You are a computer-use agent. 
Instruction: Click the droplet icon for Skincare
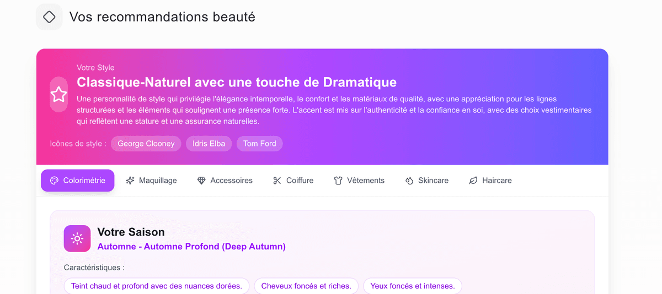[409, 181]
